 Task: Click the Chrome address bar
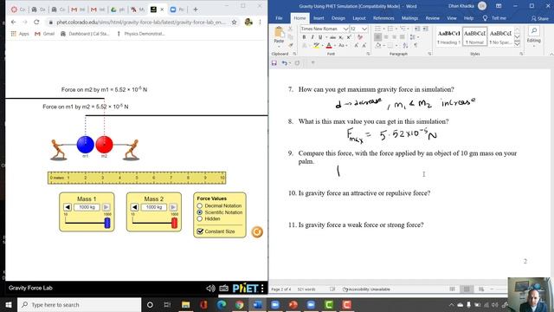[141, 23]
